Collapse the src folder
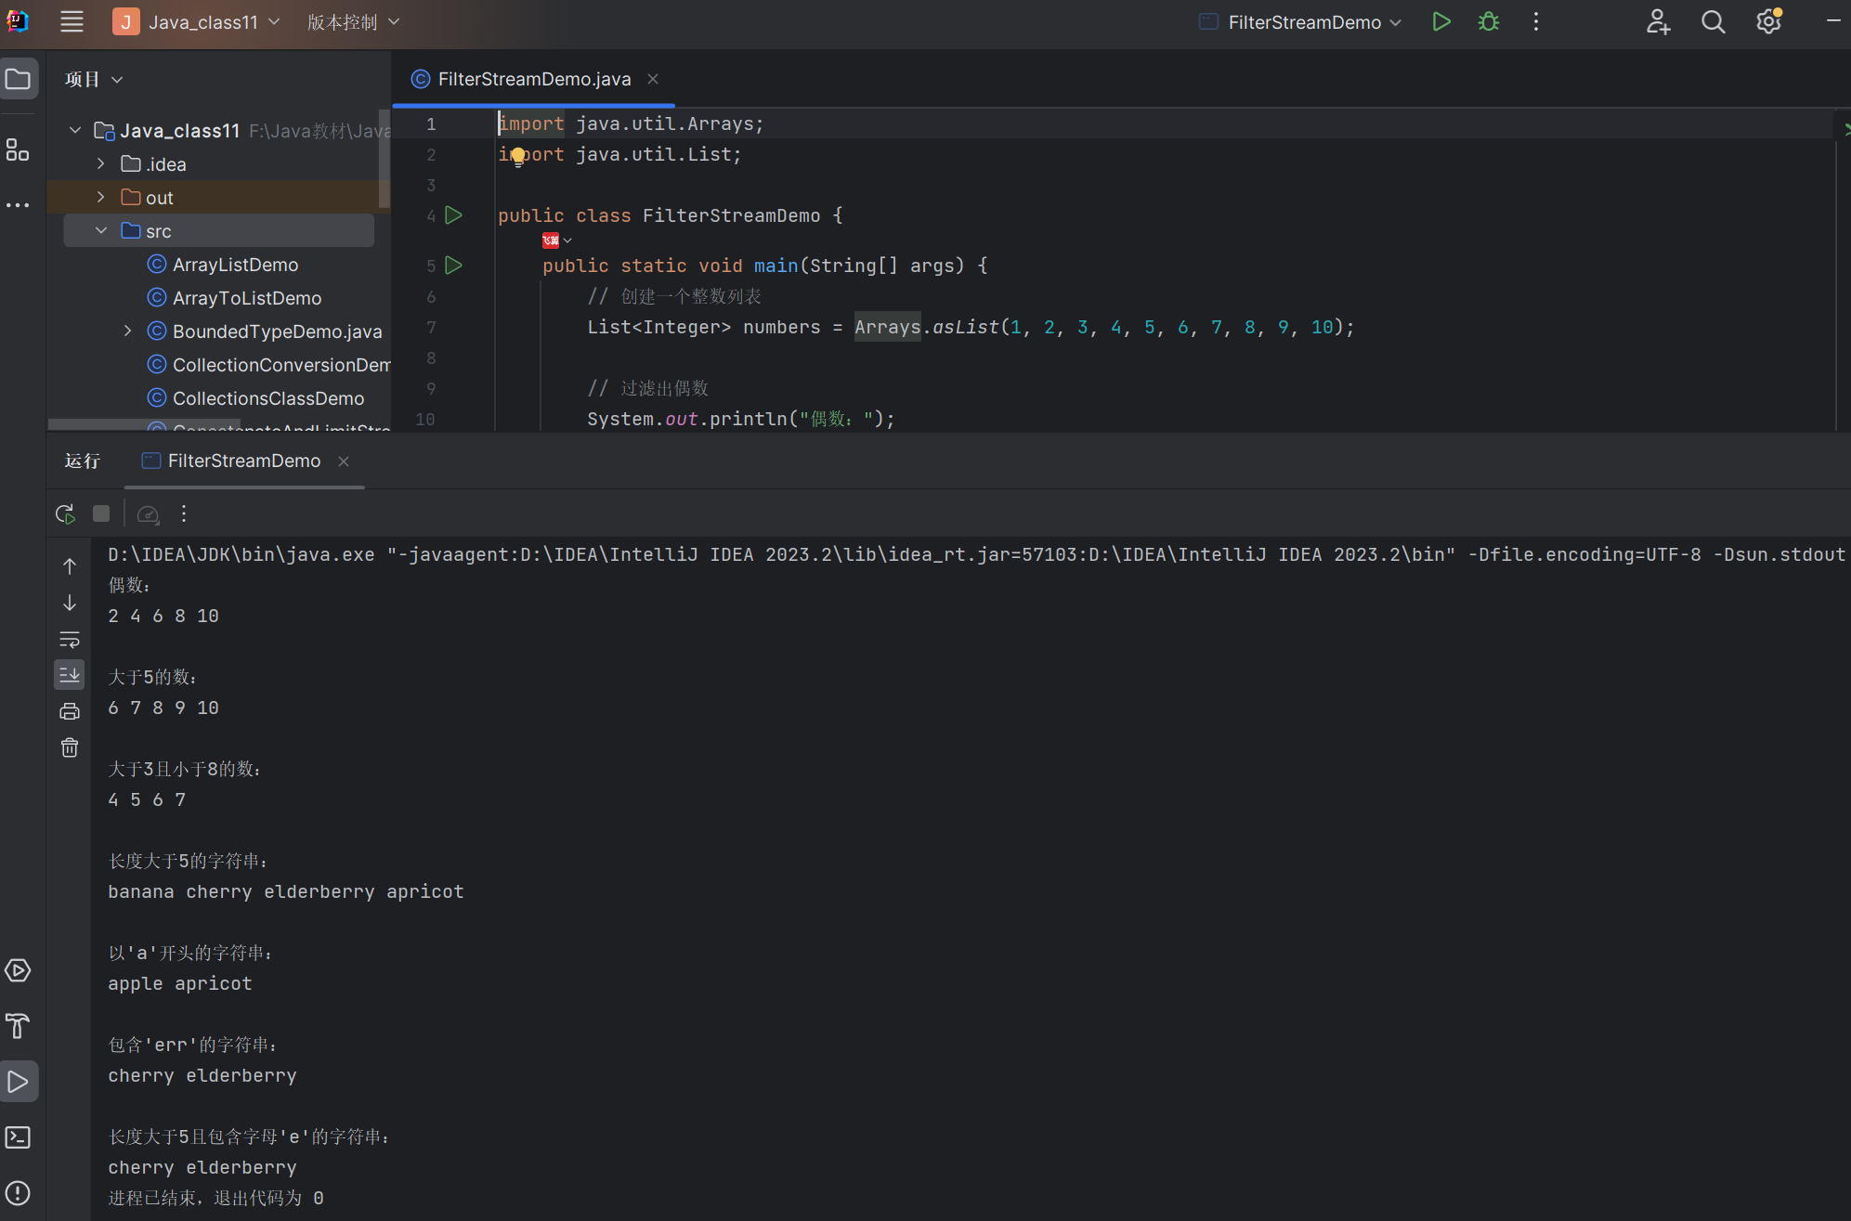The height and width of the screenshot is (1221, 1851). coord(101,230)
